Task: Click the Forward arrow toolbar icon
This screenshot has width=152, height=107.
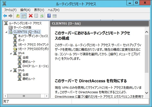Action: [x=10, y=16]
